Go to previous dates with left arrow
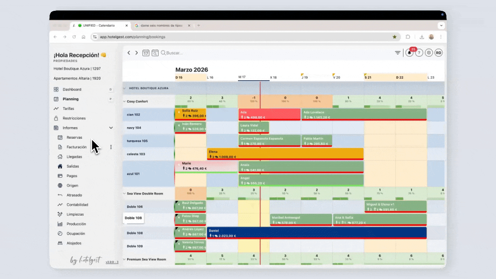 129,53
